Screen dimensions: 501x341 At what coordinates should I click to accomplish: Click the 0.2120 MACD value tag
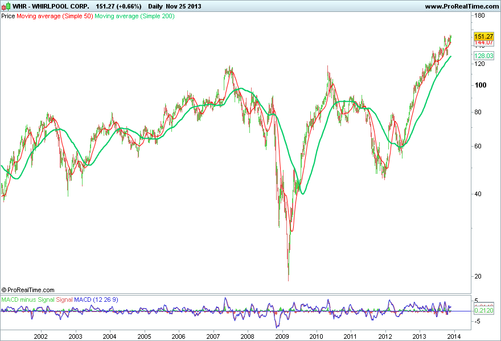(x=484, y=310)
